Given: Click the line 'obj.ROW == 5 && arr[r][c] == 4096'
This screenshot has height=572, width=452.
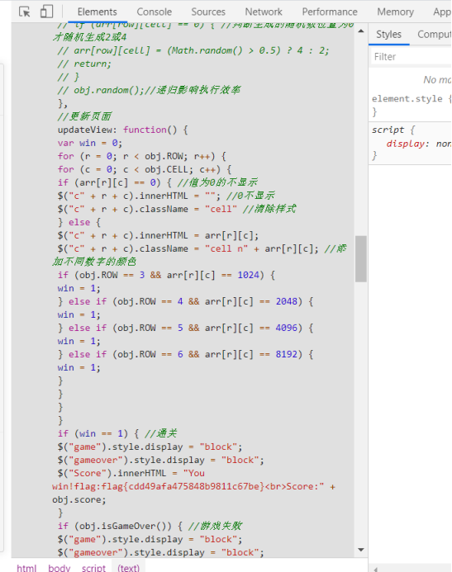Looking at the screenshot, I should [x=185, y=328].
